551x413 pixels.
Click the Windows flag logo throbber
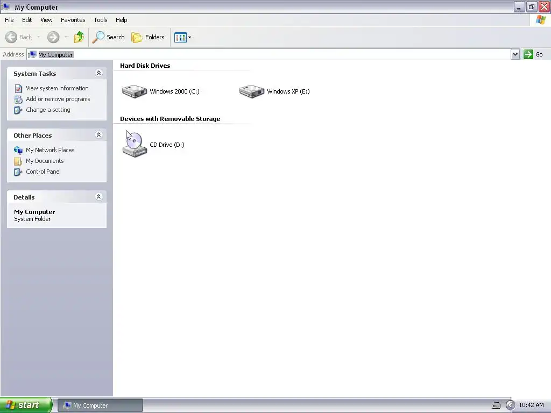(x=541, y=20)
